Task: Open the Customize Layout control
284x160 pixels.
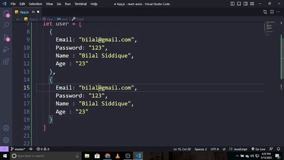Action: click(252, 4)
